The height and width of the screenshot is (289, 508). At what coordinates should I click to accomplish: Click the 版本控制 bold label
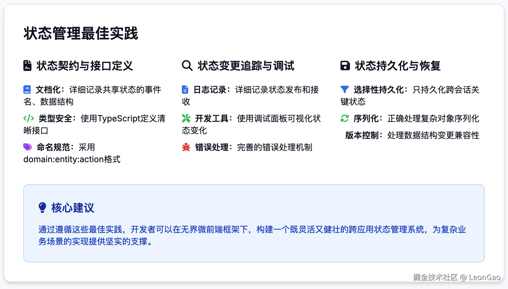(x=362, y=135)
